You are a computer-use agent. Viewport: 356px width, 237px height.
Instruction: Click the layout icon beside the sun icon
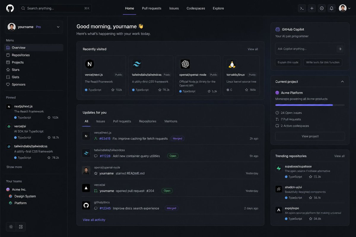21,227
